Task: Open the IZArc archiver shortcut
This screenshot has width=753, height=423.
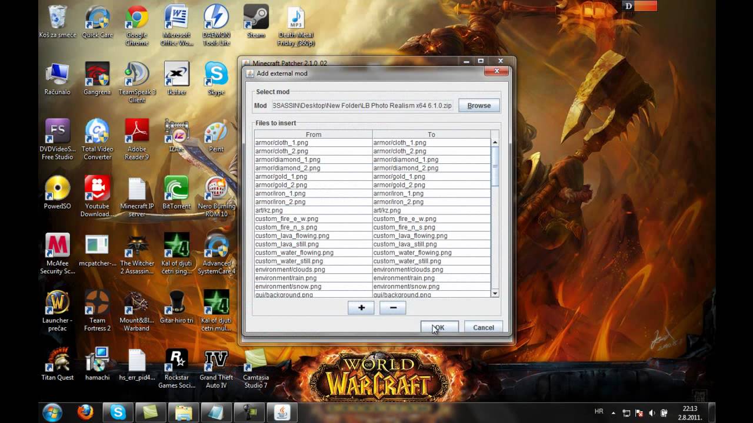Action: pos(176,136)
